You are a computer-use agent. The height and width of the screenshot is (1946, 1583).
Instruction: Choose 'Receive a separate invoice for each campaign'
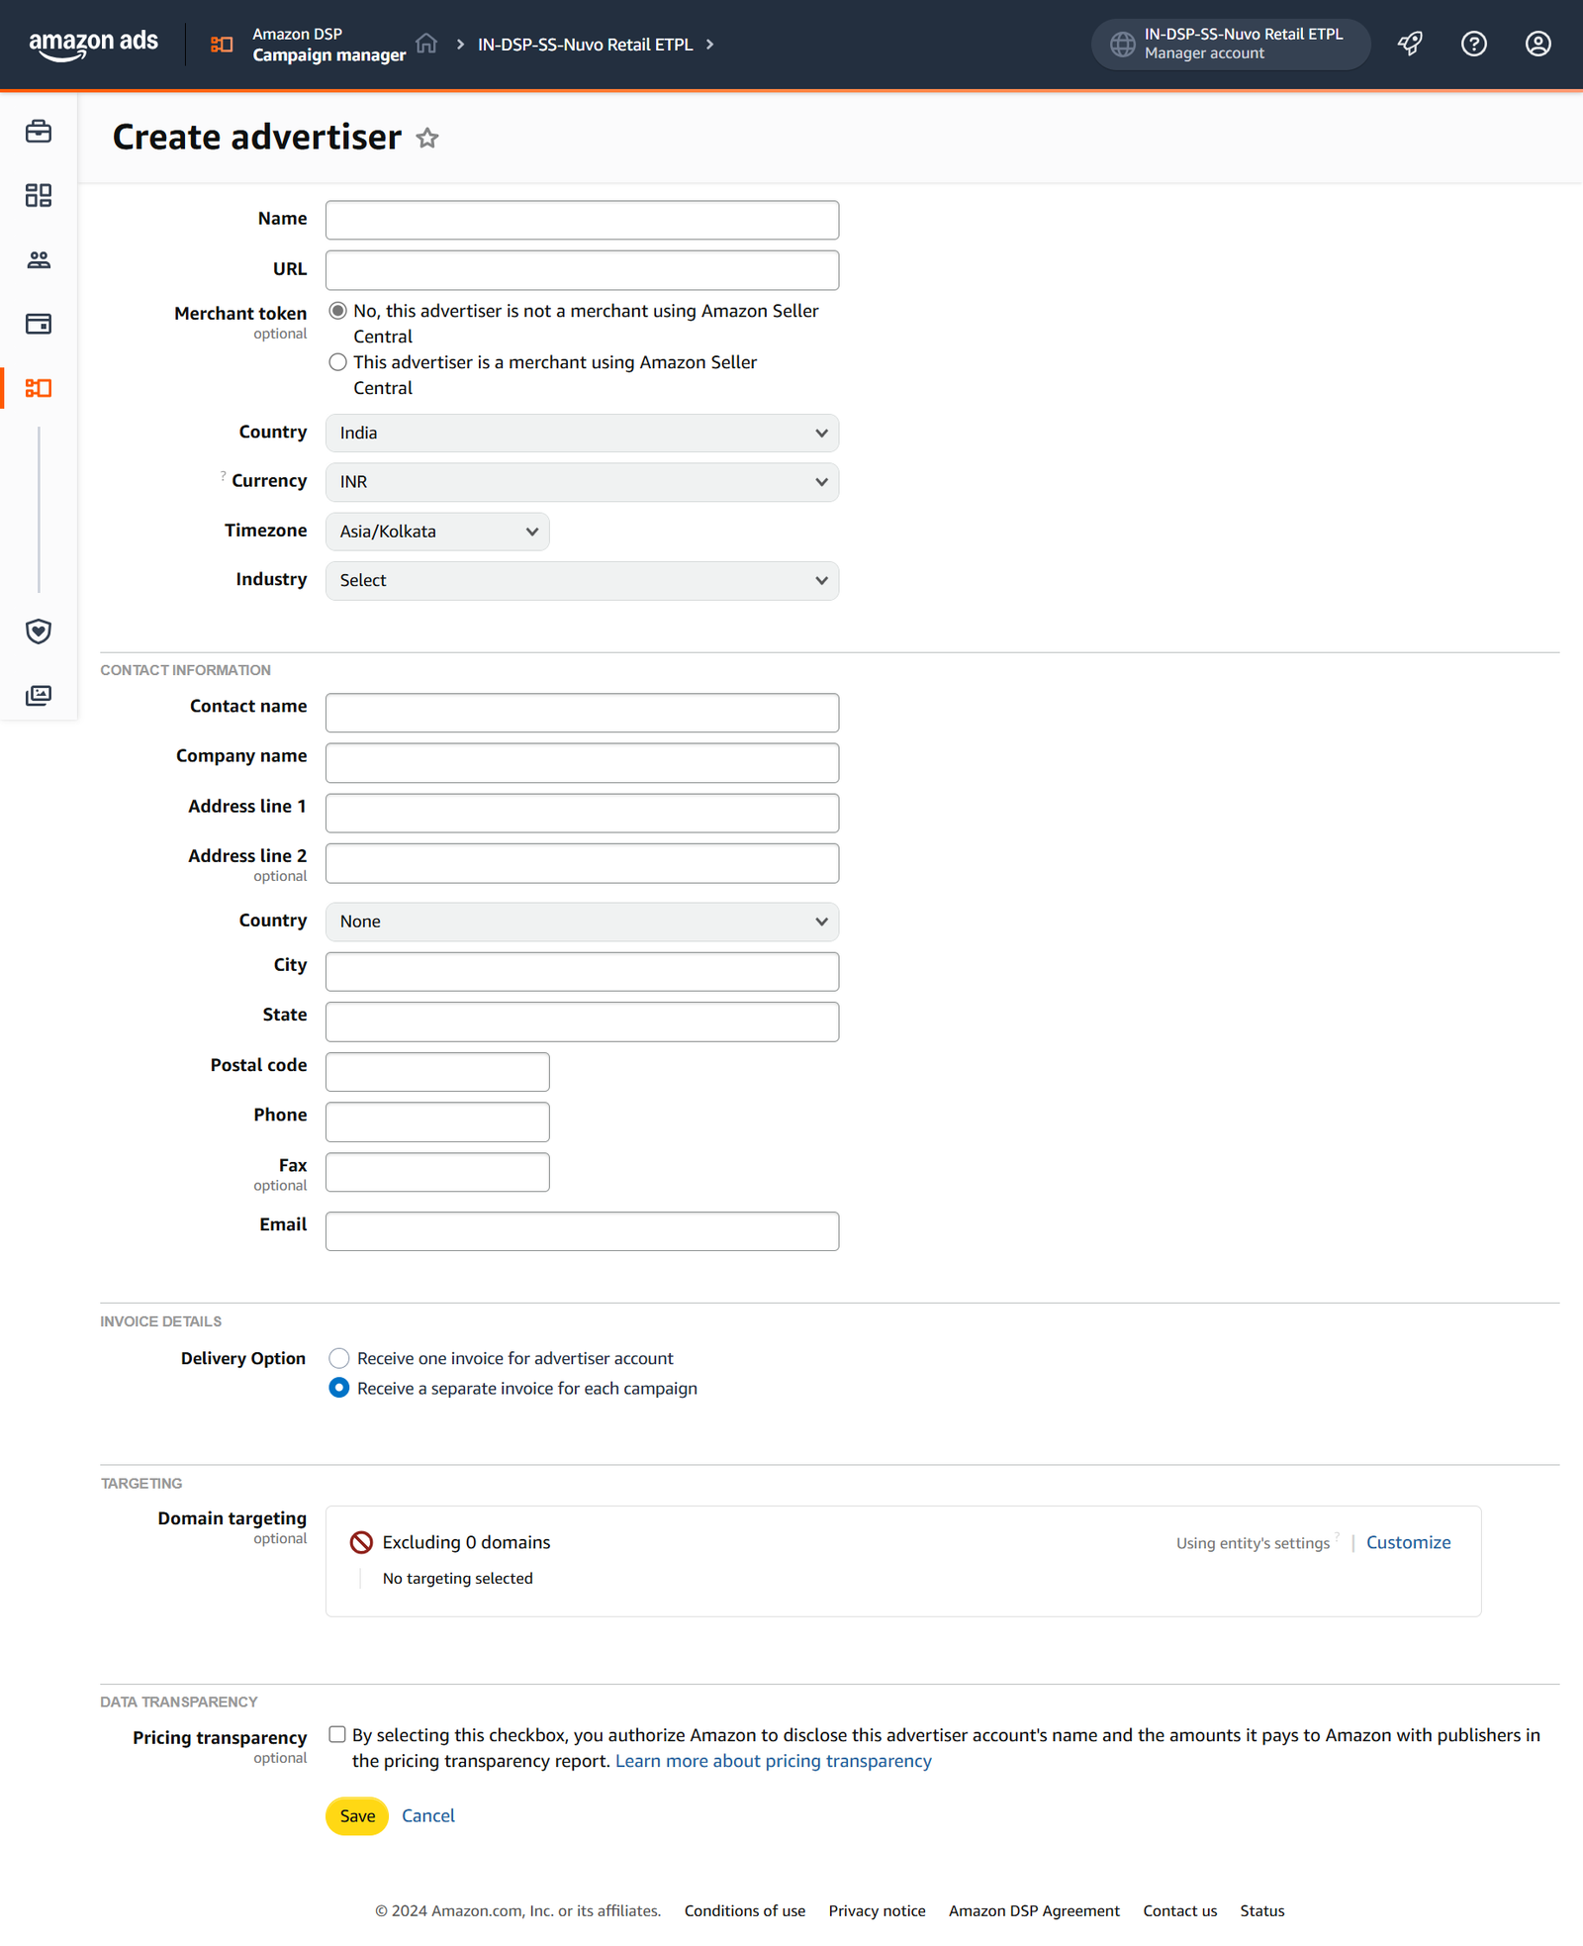pyautogui.click(x=339, y=1388)
